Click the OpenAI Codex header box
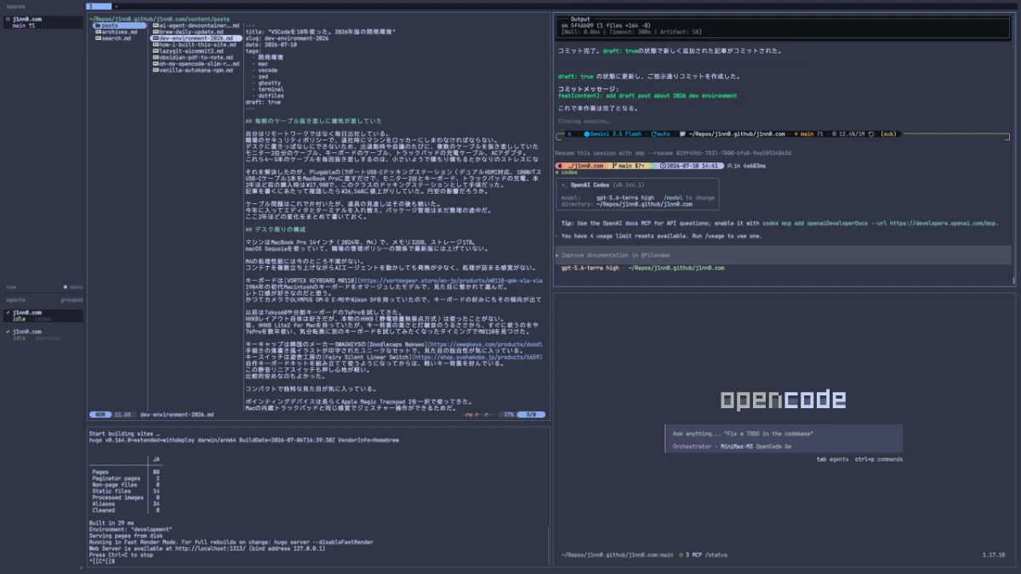The height and width of the screenshot is (574, 1021). click(x=637, y=194)
